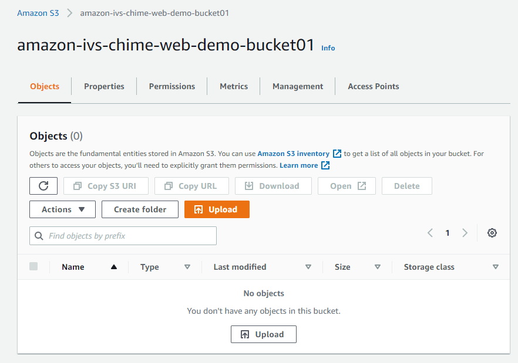
Task: Click the Name column header
Action: click(x=73, y=267)
